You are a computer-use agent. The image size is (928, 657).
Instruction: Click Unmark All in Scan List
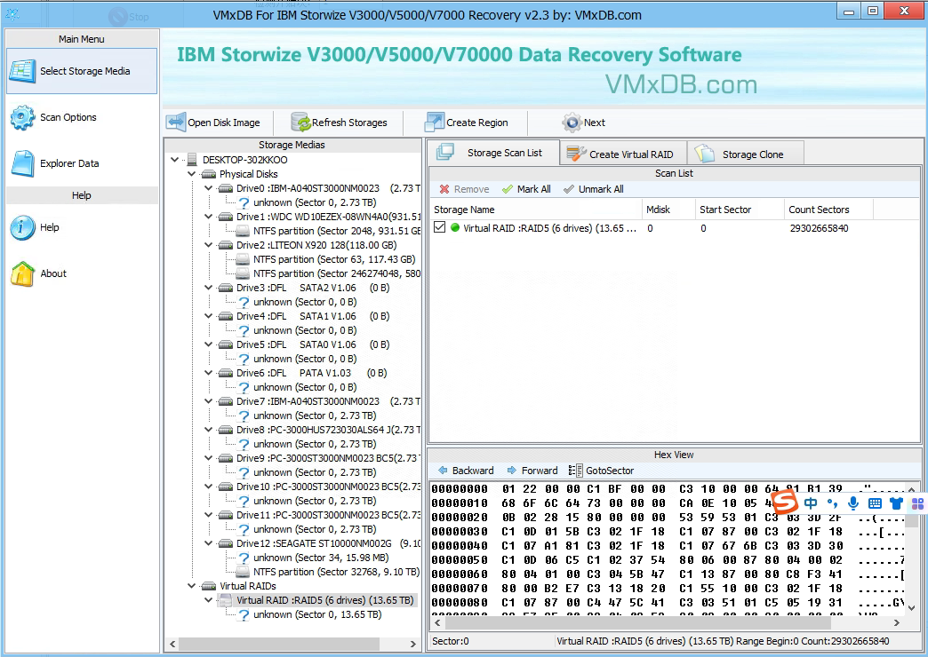[x=594, y=189]
